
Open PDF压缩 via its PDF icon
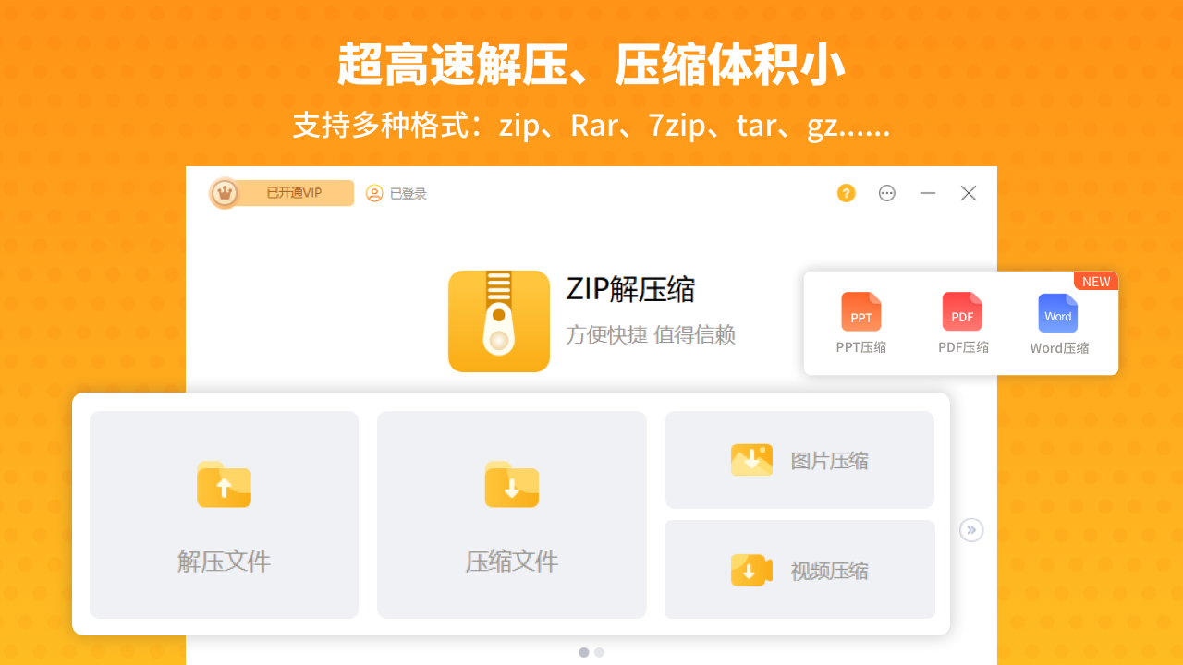(x=961, y=312)
